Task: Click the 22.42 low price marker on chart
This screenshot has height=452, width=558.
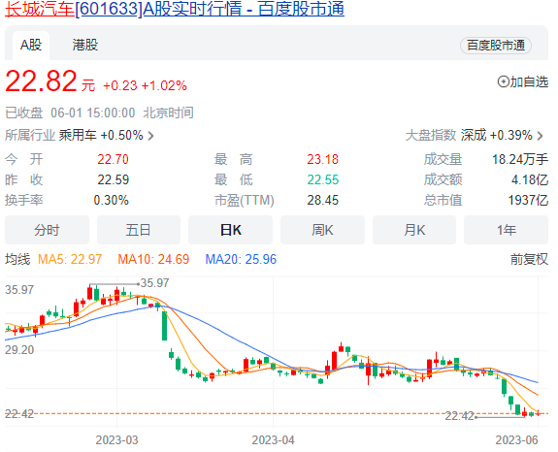Action: [x=459, y=416]
